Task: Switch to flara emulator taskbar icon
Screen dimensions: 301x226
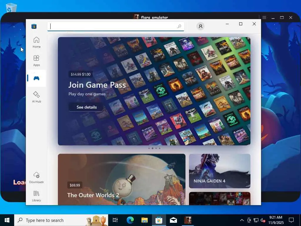Action: tap(188, 220)
